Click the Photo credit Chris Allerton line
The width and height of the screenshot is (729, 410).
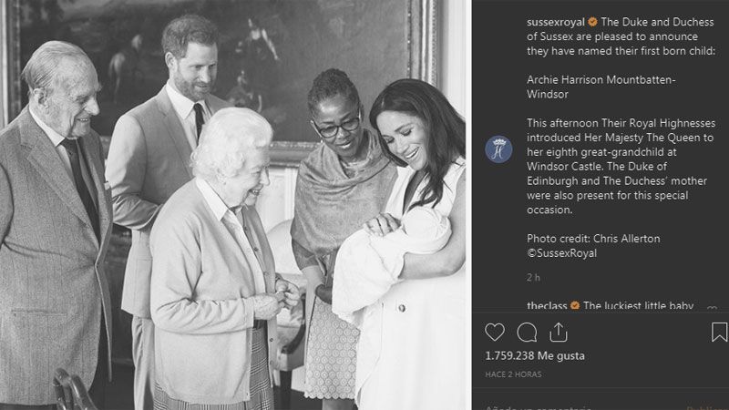coord(593,239)
